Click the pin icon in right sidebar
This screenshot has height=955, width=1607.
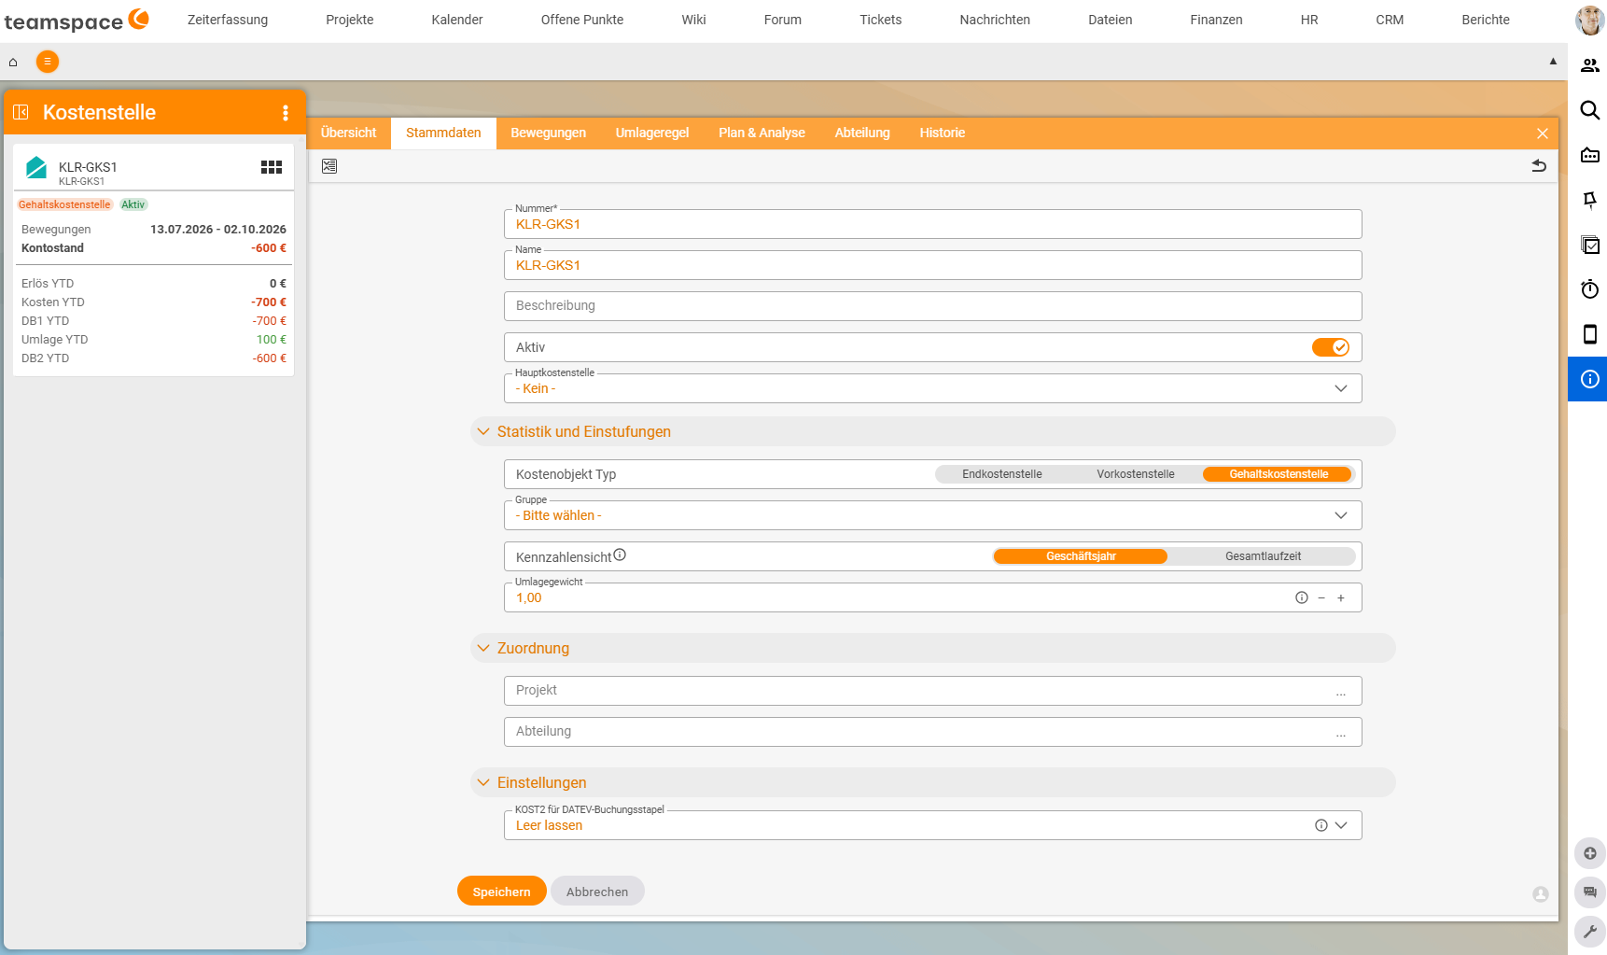tap(1590, 200)
